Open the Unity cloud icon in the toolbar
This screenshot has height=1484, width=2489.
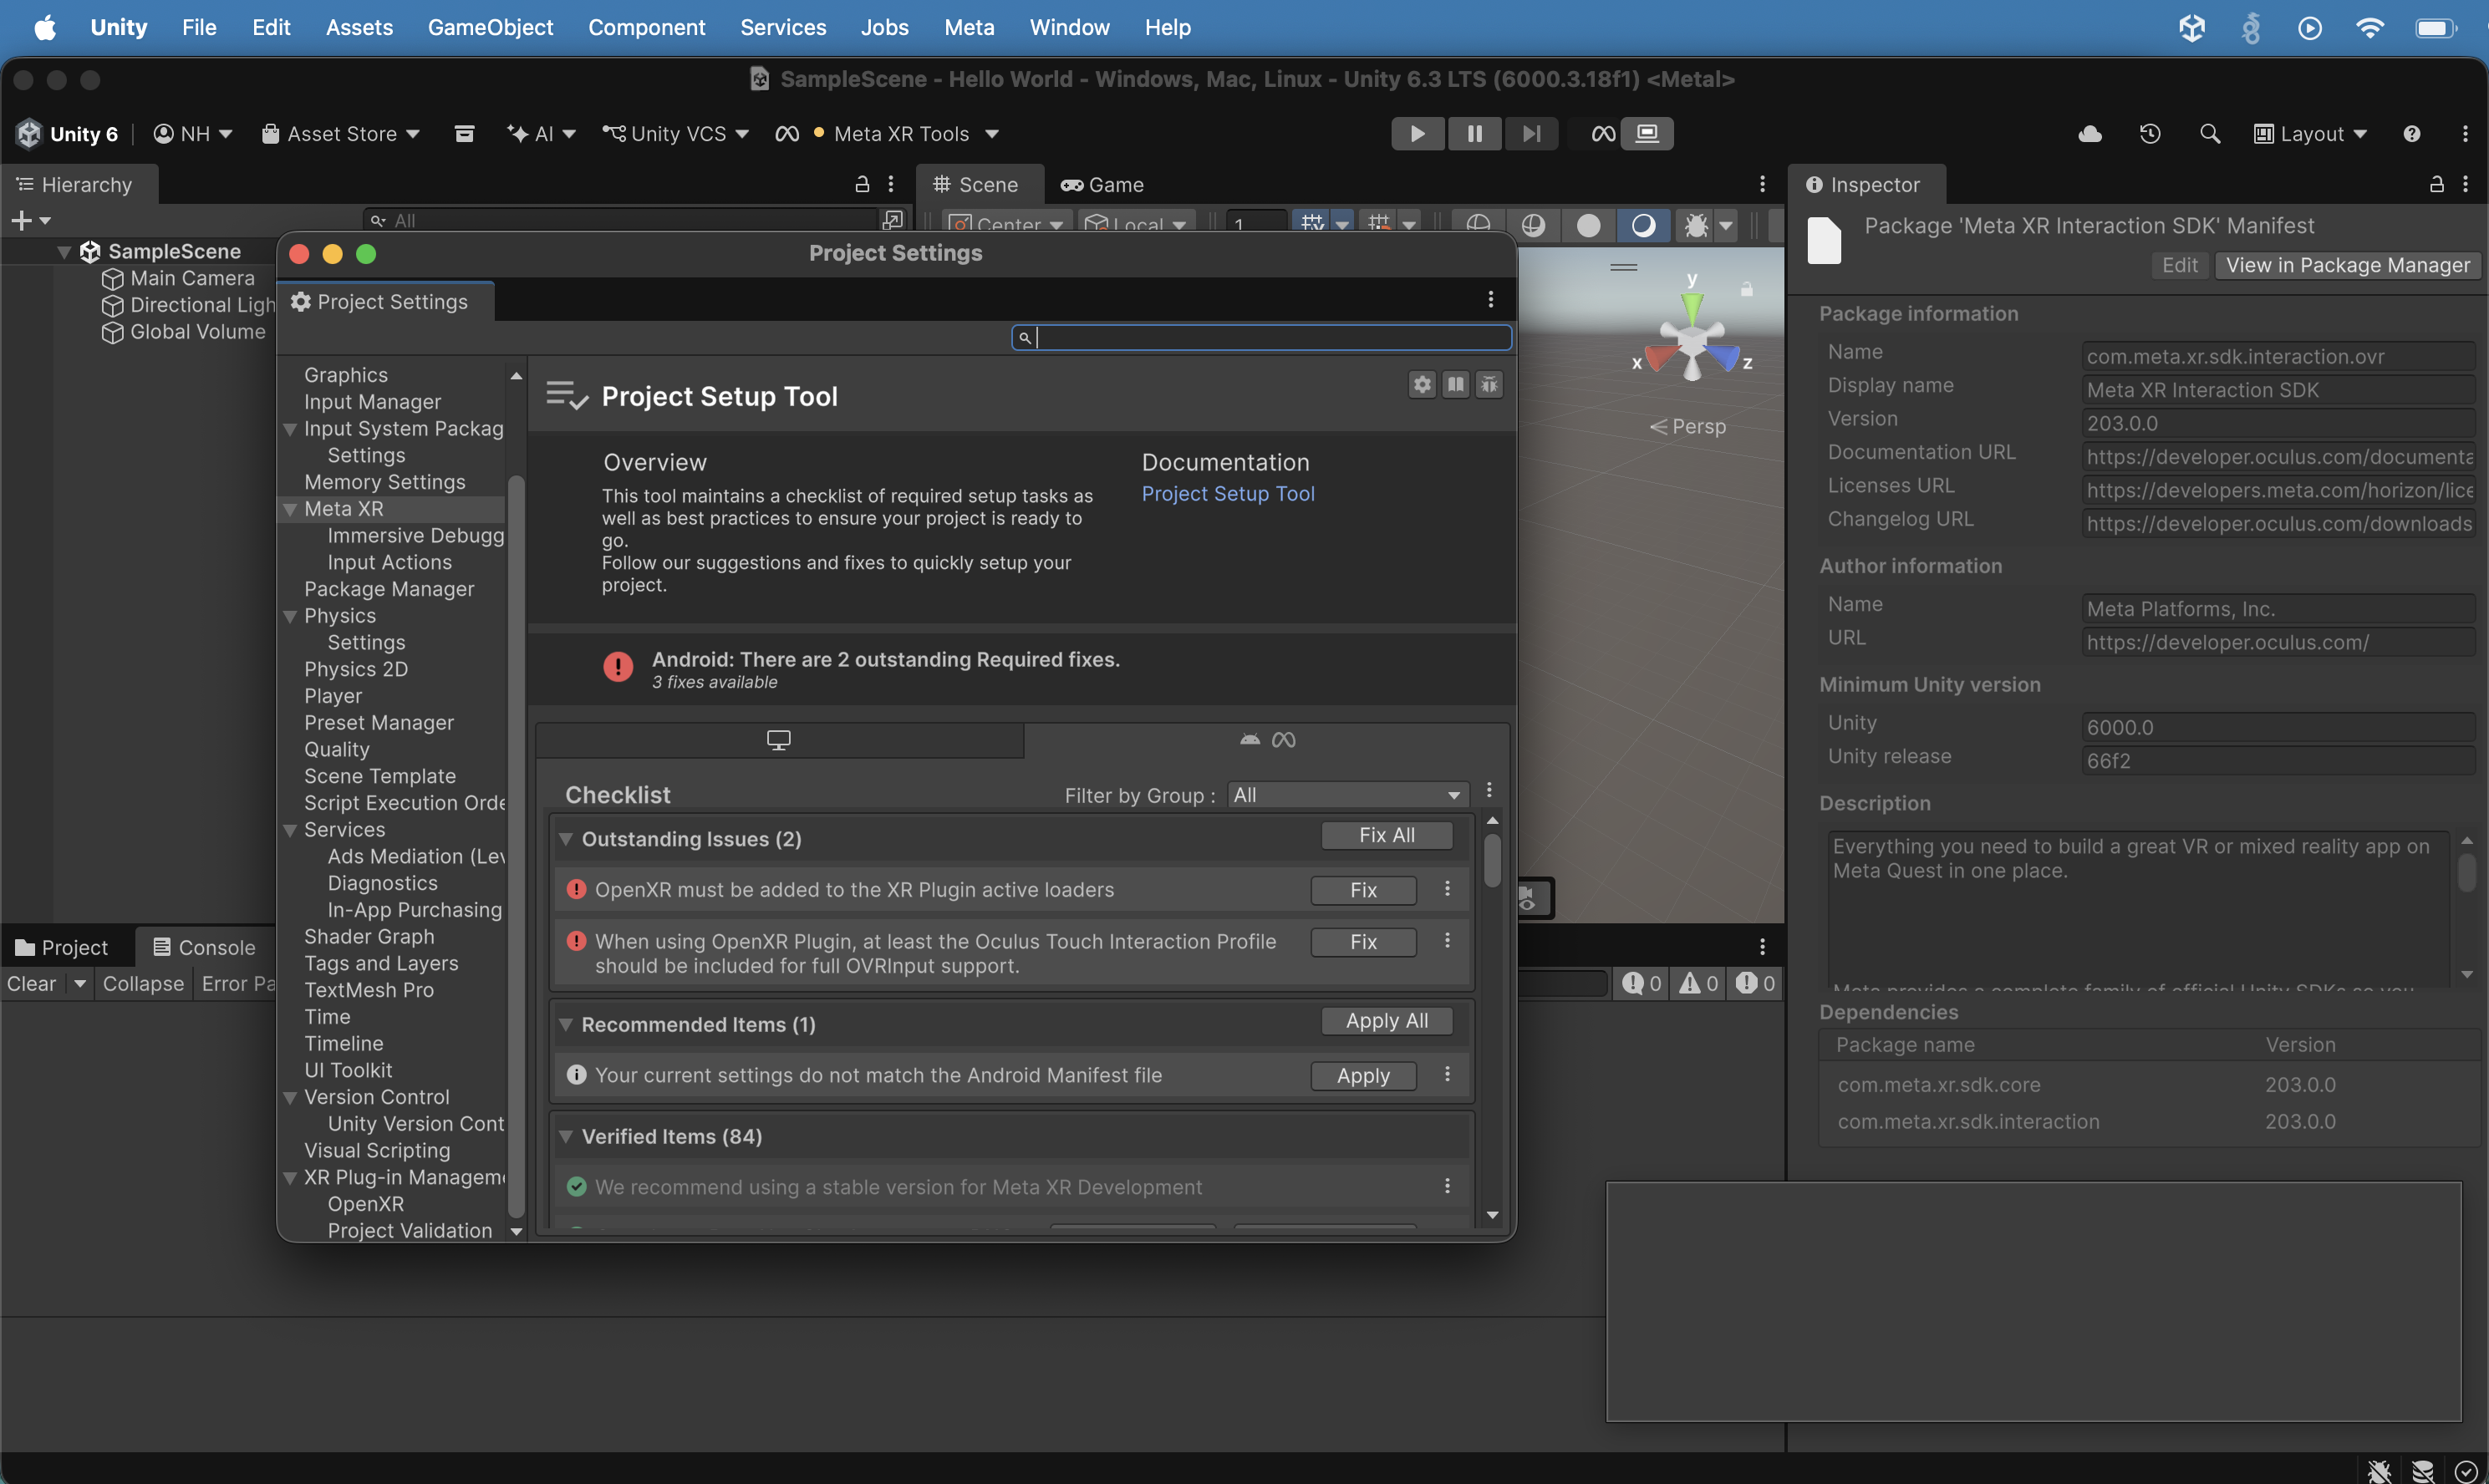[x=2090, y=134]
